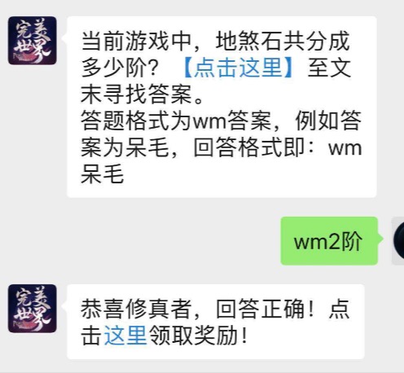Open the 【点击这里】 link in question message
This screenshot has height=373, width=404.
pos(238,68)
